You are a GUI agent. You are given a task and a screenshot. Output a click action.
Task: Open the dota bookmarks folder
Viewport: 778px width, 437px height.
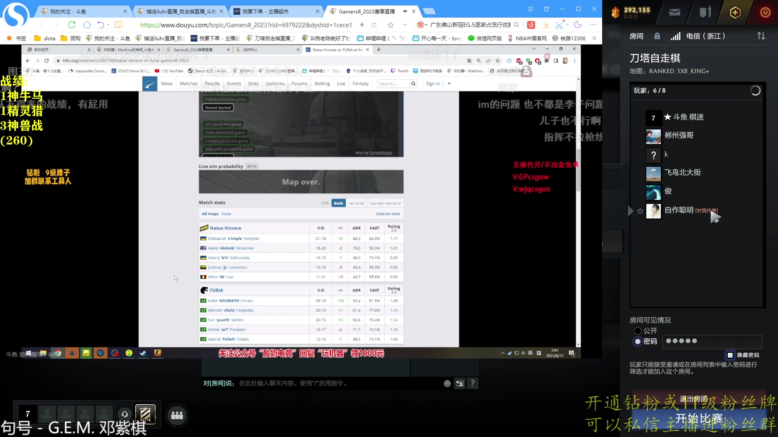click(45, 38)
